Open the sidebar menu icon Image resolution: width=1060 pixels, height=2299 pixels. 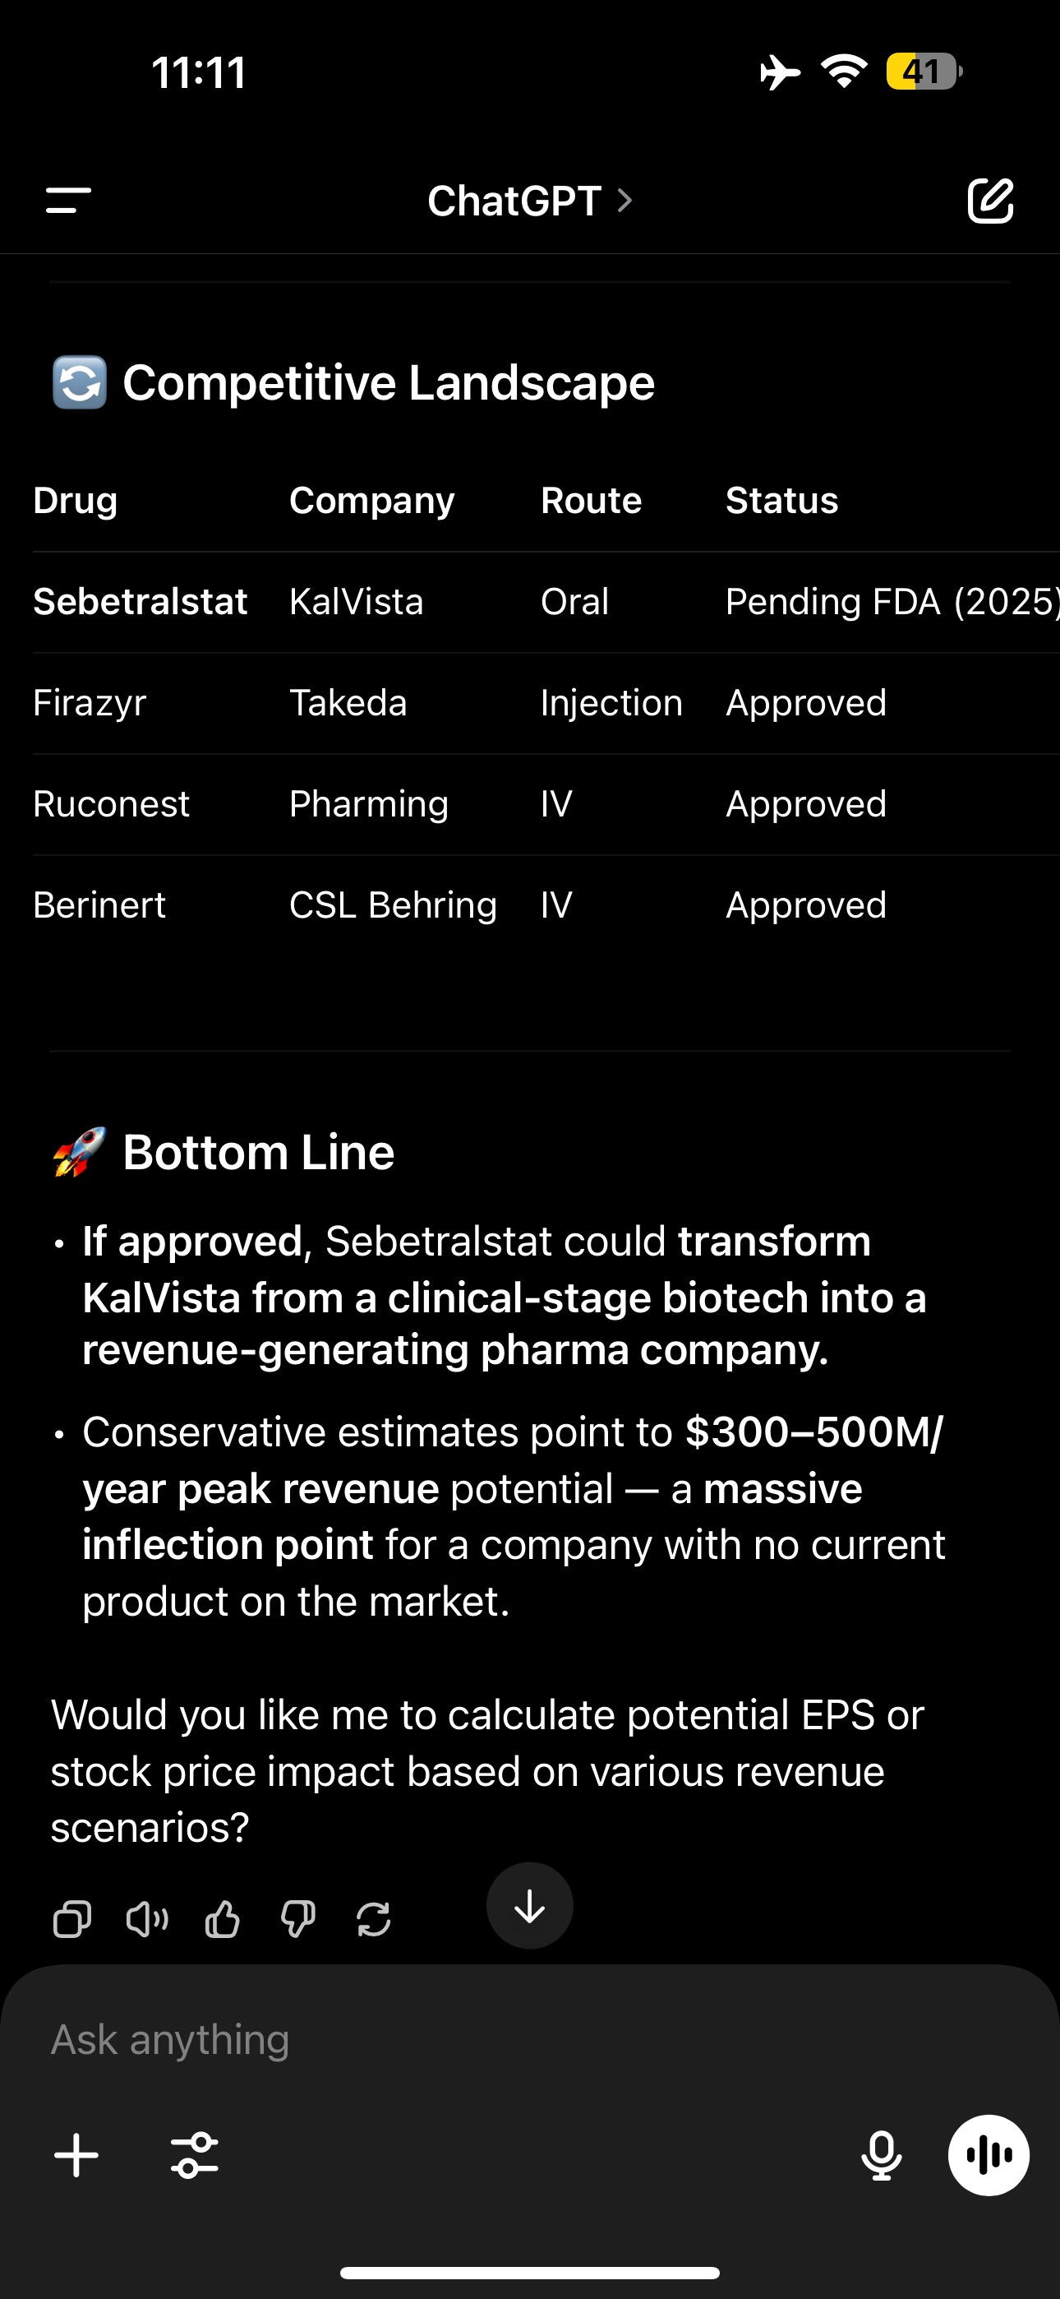pos(69,201)
